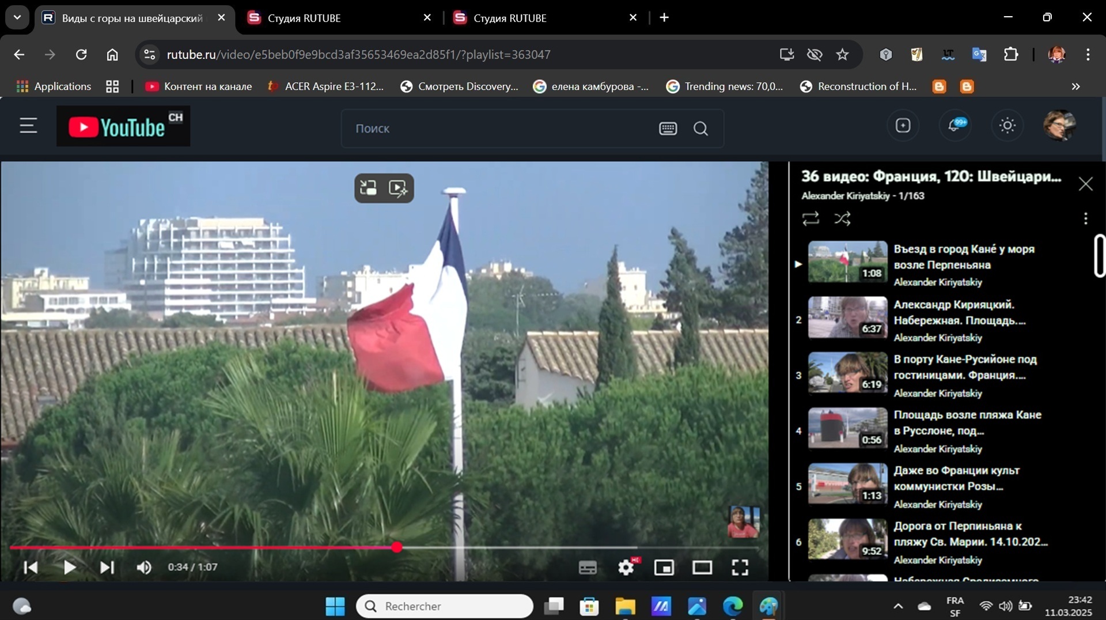1106x620 pixels.
Task: Show hidden system tray icons
Action: 897,606
